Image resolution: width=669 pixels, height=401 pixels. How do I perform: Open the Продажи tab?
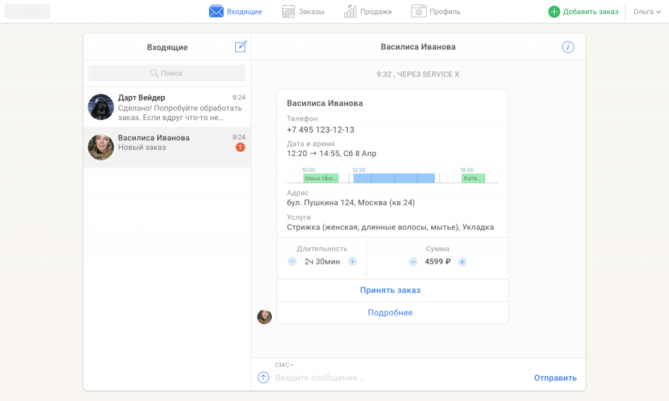point(368,12)
